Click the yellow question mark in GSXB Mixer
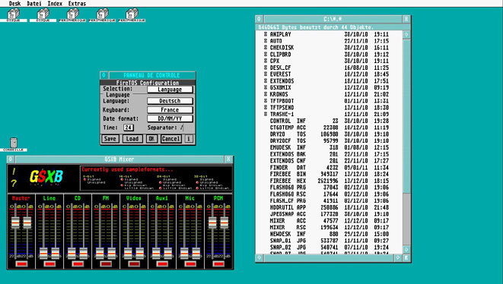 (x=14, y=184)
